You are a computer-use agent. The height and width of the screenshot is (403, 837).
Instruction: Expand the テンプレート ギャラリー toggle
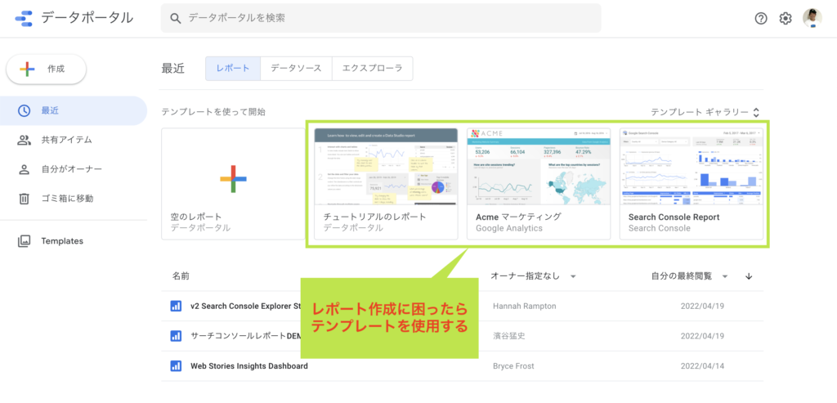pyautogui.click(x=755, y=112)
